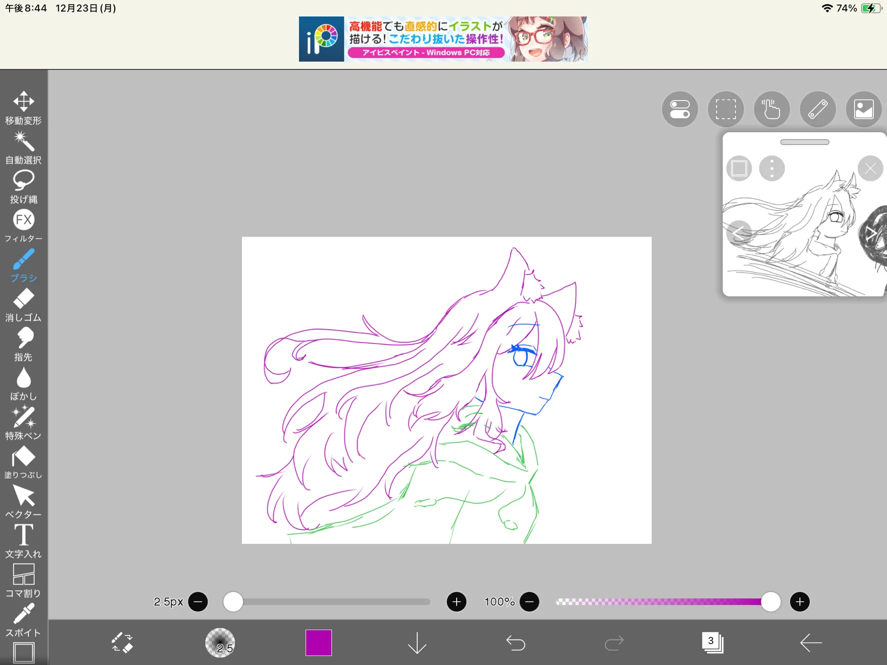Open the selection area tool

(x=726, y=109)
